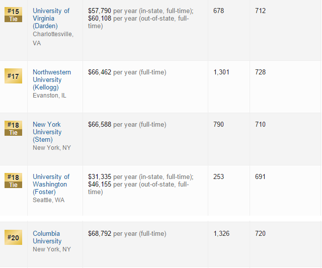322x268 pixels.
Task: Click Stern's $66,588 per year tuition
Action: [x=100, y=125]
